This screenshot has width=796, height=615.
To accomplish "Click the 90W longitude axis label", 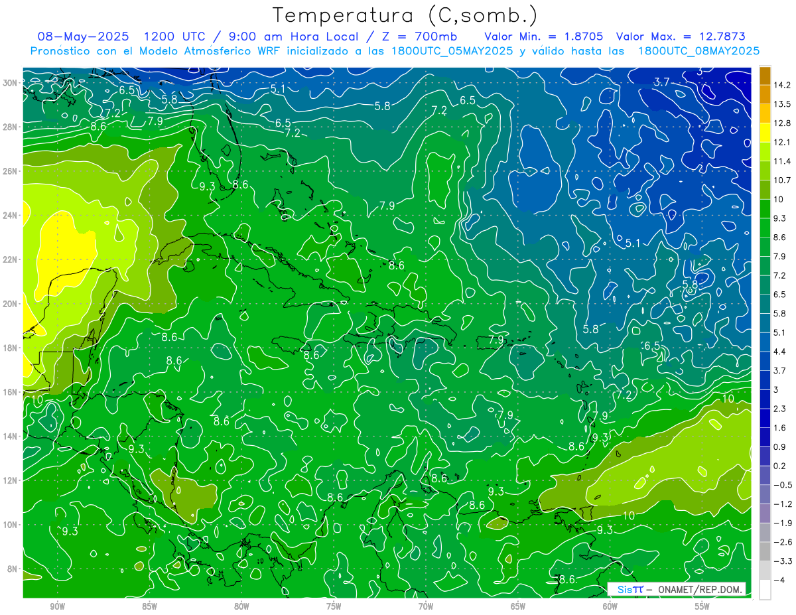I will pyautogui.click(x=58, y=606).
